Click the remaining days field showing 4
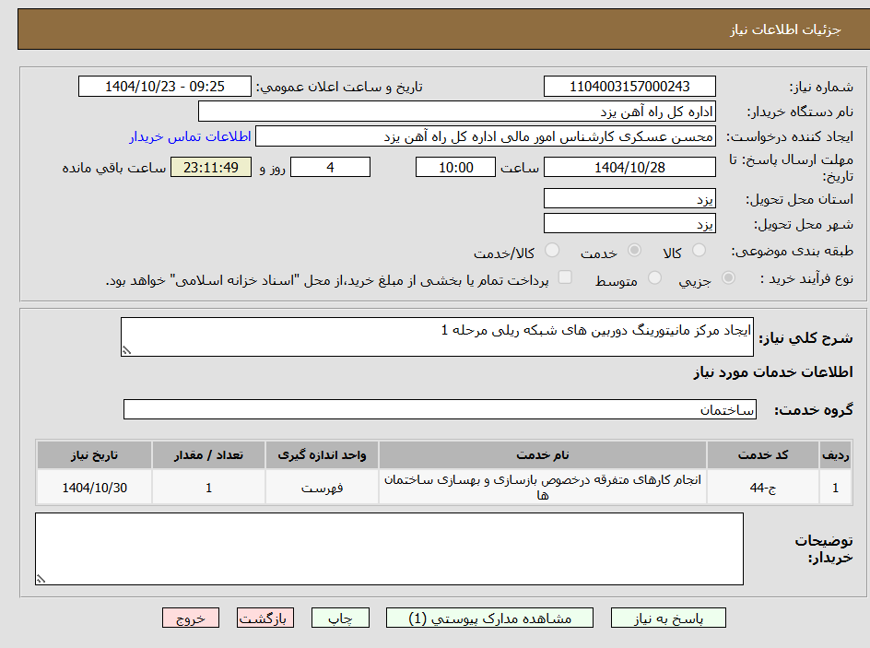Screen dimensions: 870x648 click(x=331, y=167)
